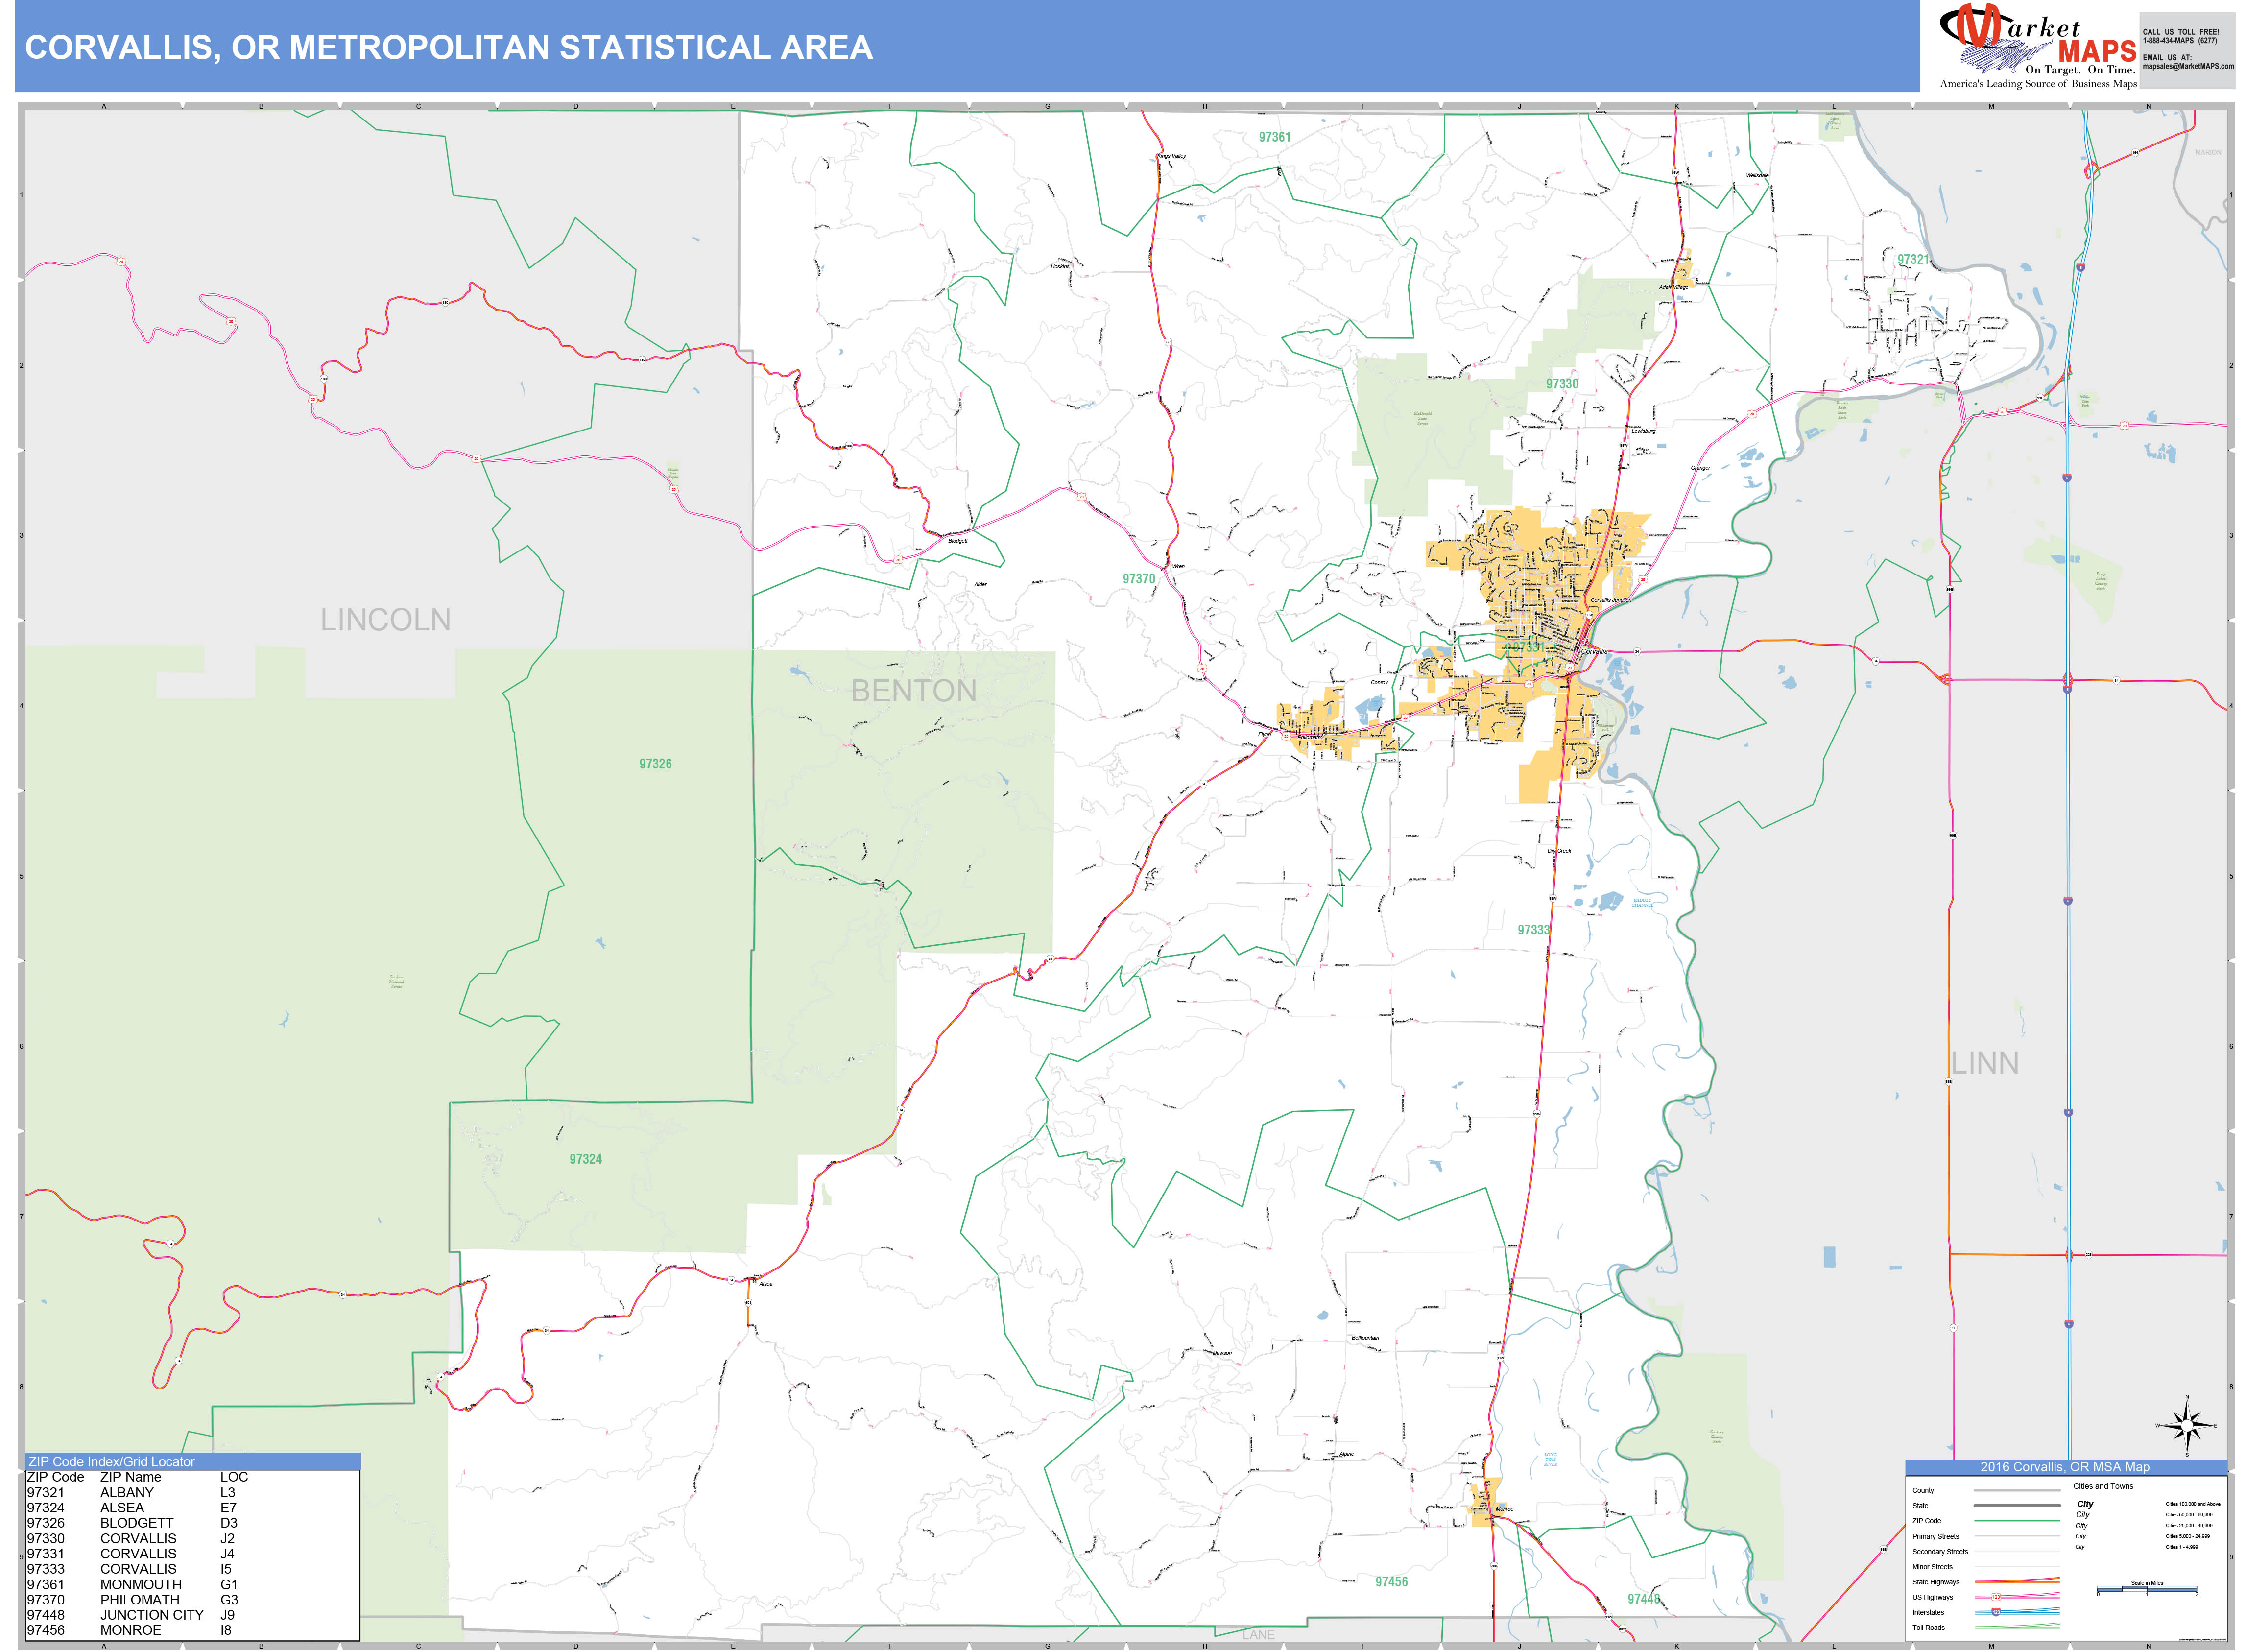Select the US Highways legend symbol
Screen dimensions: 2246x1652
point(2017,1597)
